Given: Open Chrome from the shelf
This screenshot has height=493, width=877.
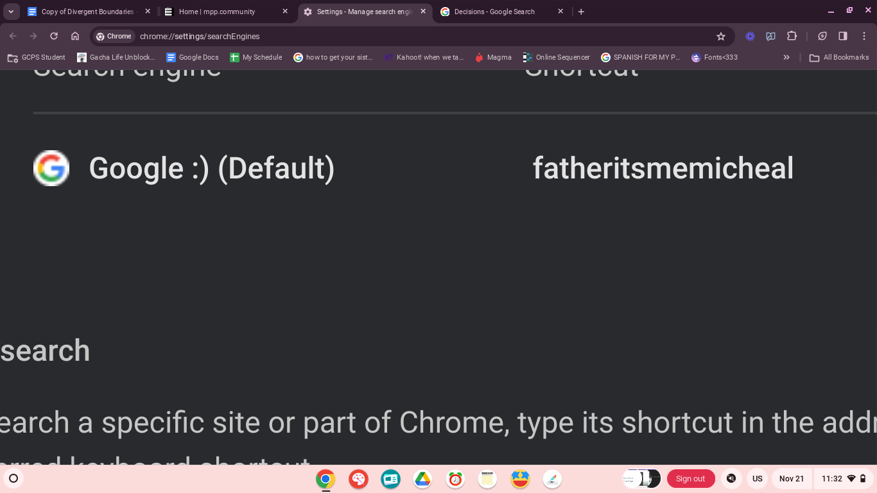Looking at the screenshot, I should (x=326, y=479).
